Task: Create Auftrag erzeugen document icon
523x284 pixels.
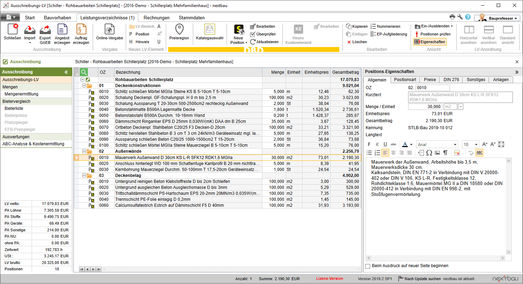Action: point(81,30)
